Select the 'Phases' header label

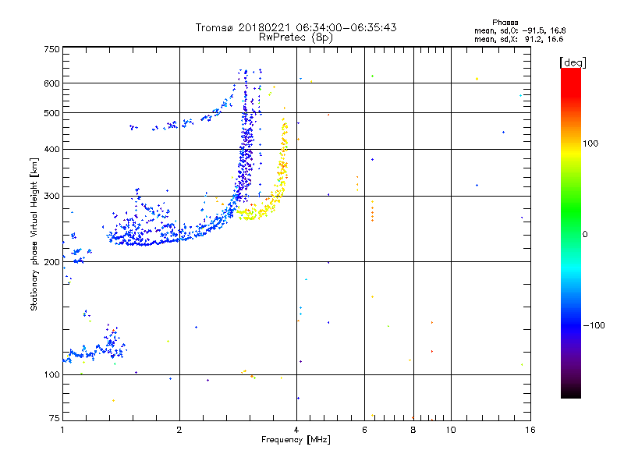coord(505,23)
